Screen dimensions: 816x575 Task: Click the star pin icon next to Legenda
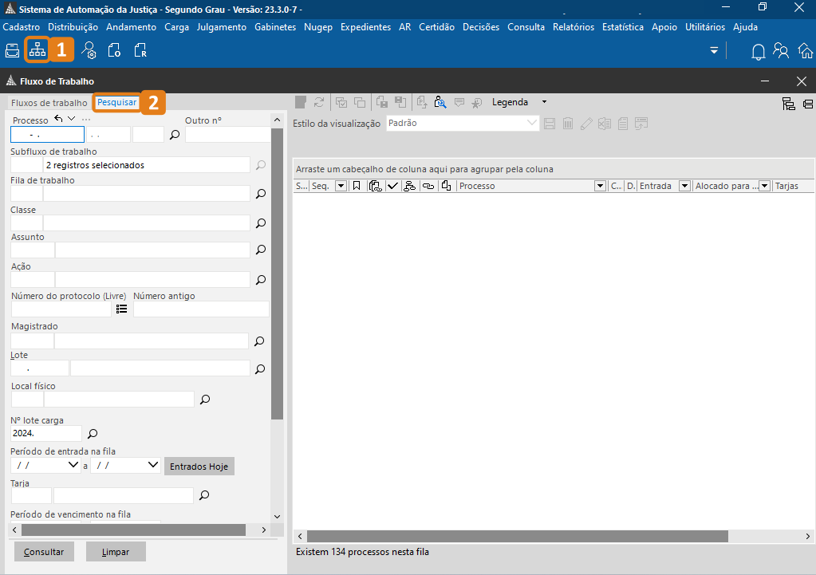pos(477,103)
